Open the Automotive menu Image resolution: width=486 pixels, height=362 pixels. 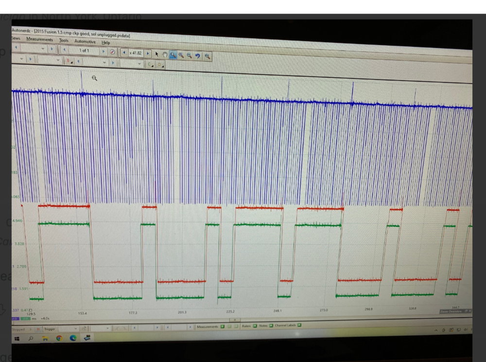(85, 41)
